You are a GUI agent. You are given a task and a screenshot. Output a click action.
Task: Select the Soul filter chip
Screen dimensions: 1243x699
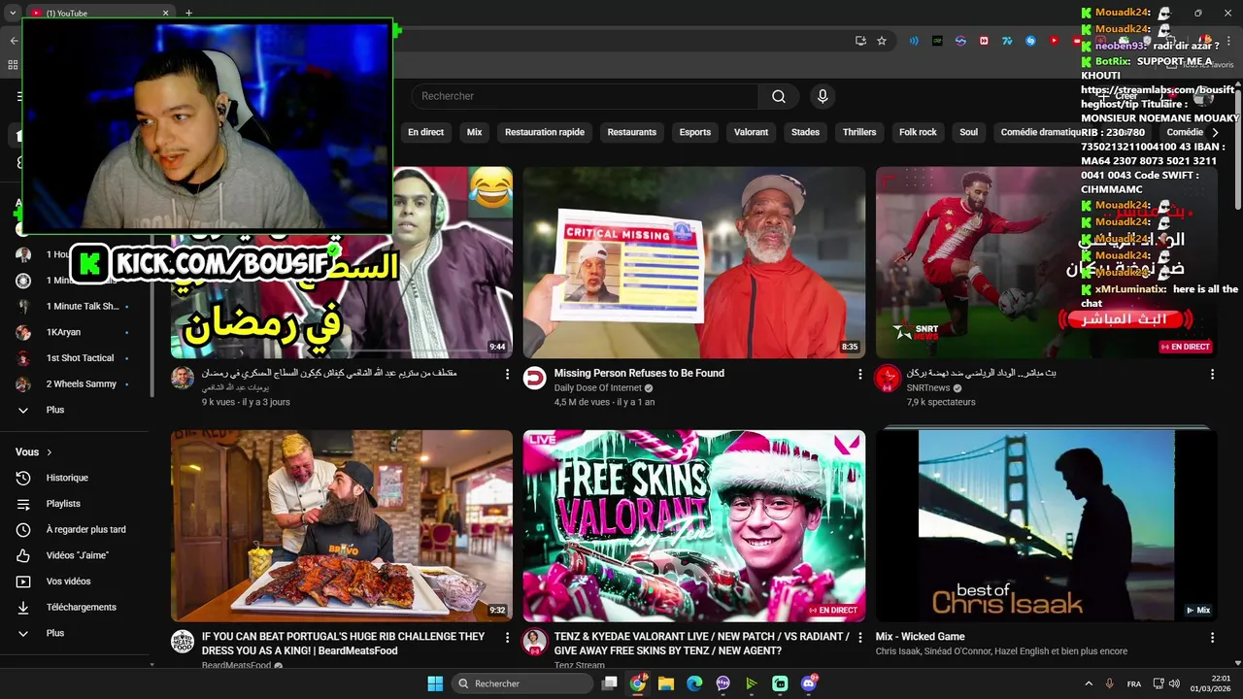pyautogui.click(x=969, y=132)
